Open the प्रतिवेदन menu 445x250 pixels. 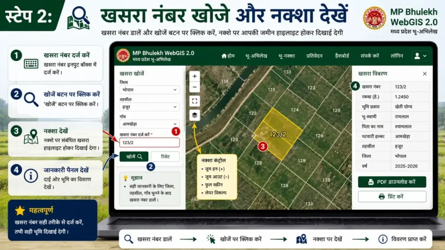coord(314,56)
